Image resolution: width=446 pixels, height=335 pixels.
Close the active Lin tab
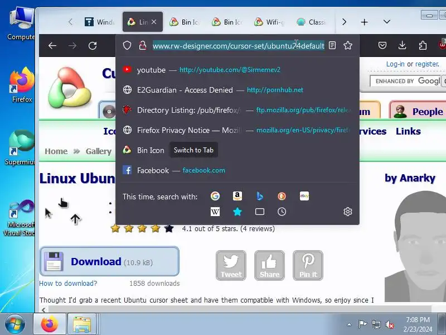154,22
